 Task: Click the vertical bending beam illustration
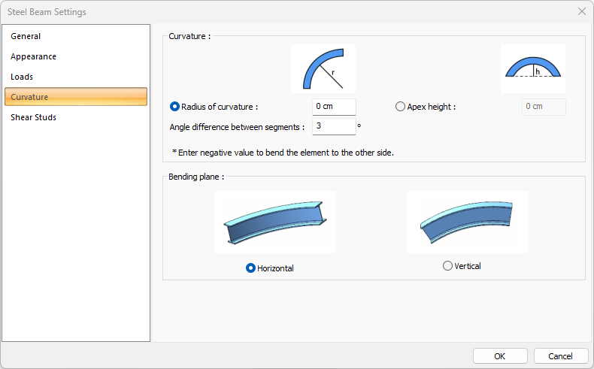click(467, 222)
